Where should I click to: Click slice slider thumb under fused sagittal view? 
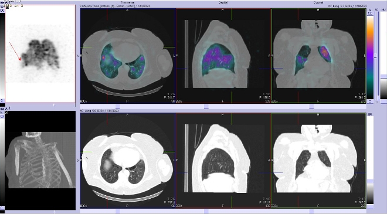[206, 106]
